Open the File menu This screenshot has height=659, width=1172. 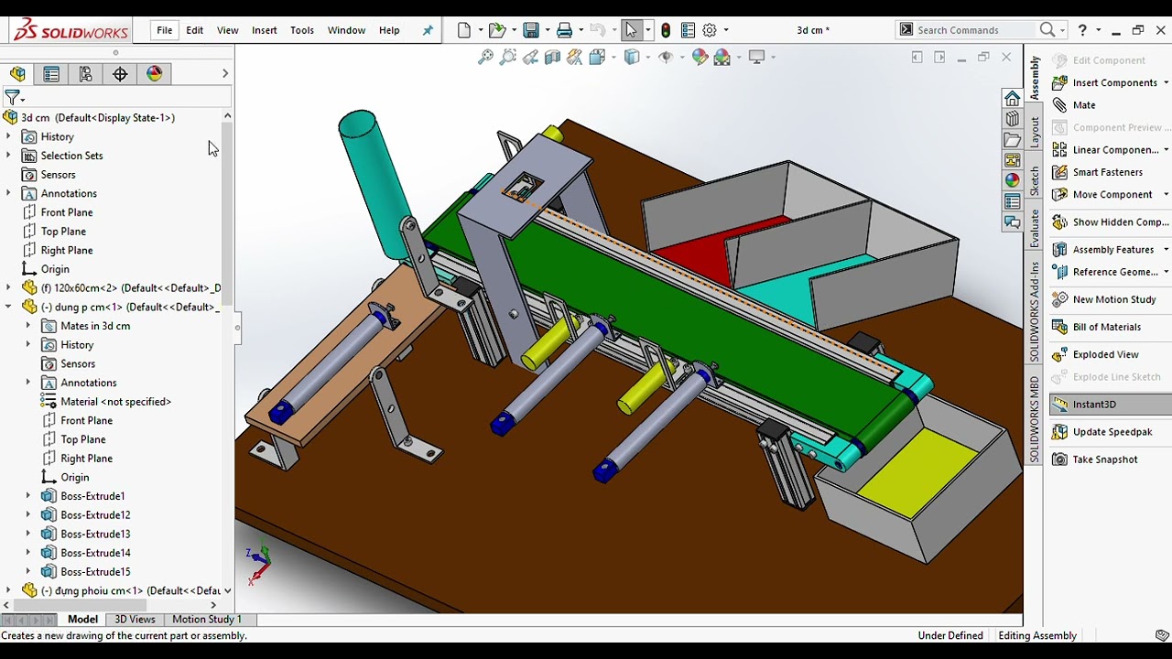pyautogui.click(x=164, y=30)
